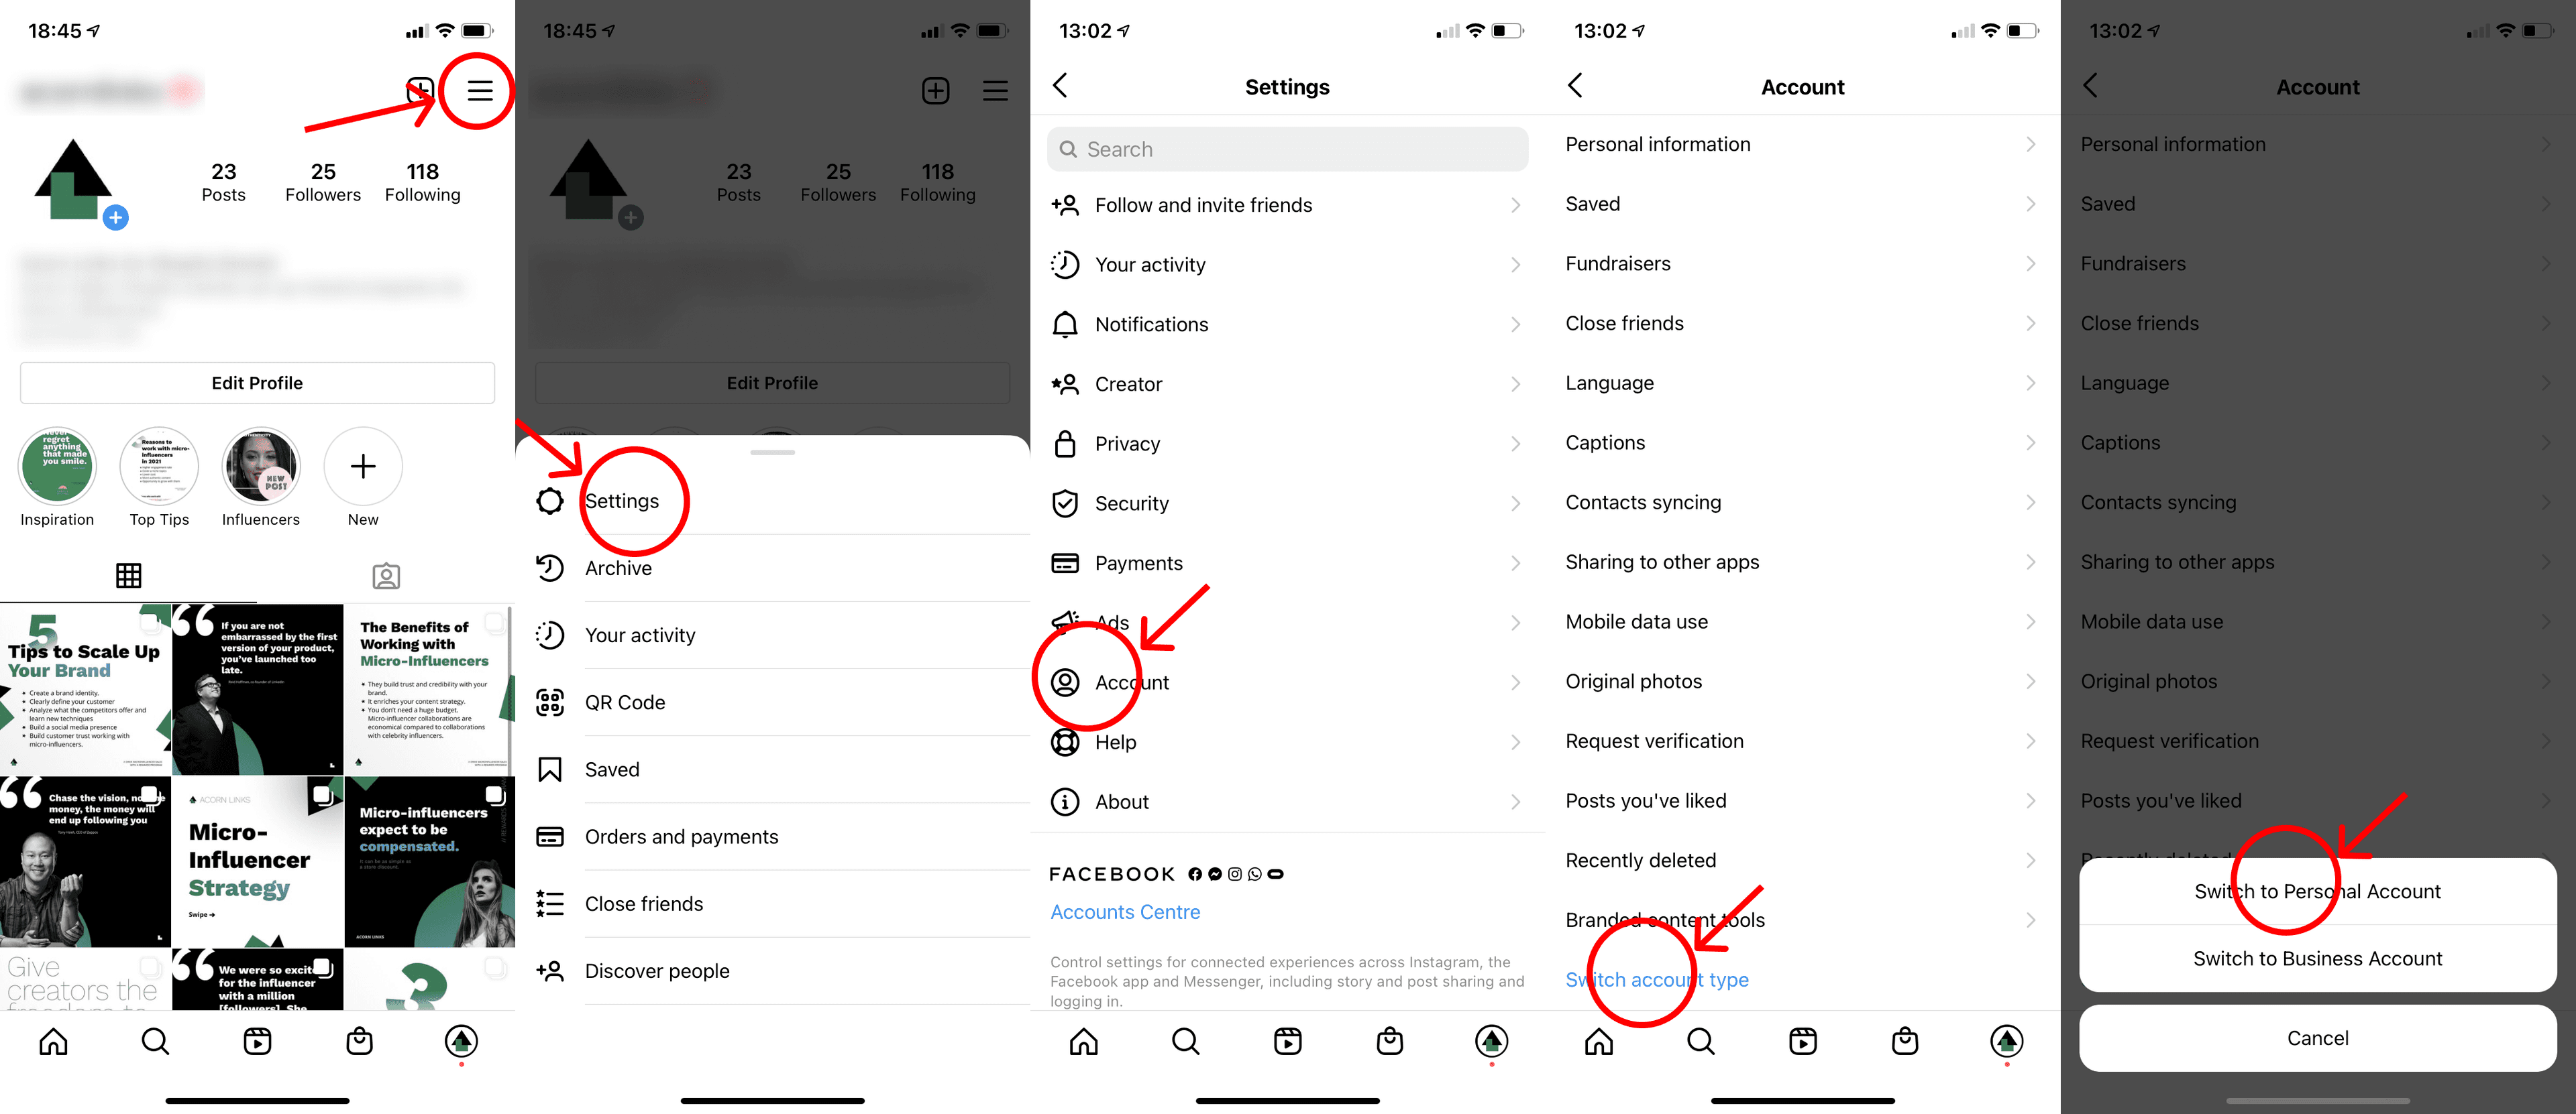Open Follow and invite friends setting
2576x1114 pixels.
point(1287,205)
